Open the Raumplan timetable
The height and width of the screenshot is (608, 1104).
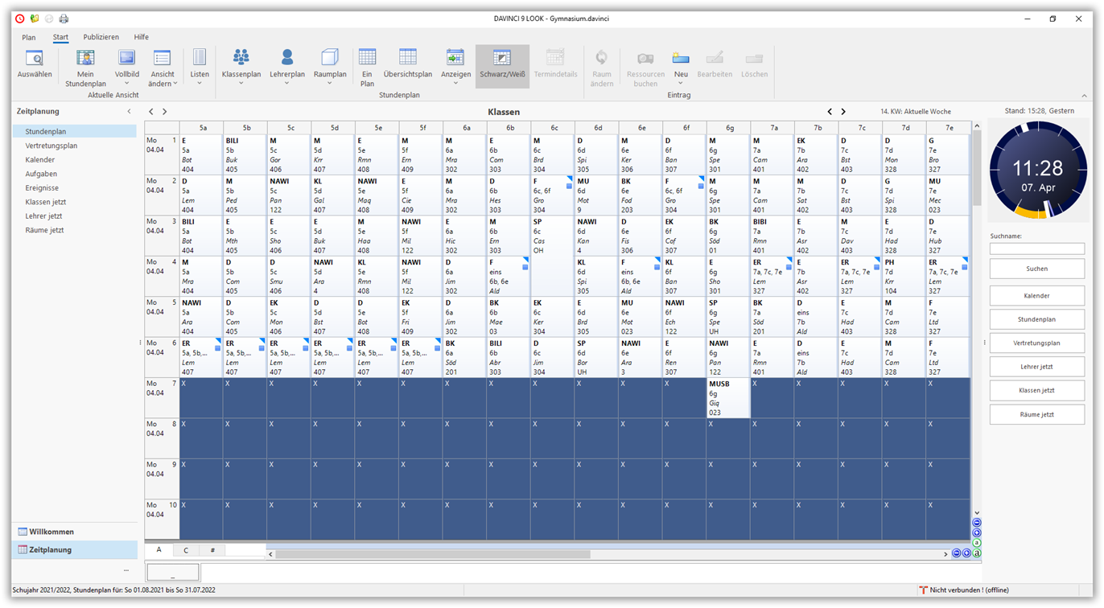(x=330, y=64)
